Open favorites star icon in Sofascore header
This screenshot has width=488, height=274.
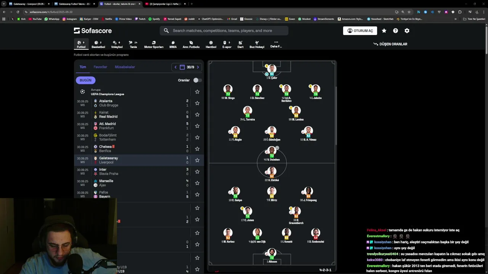tap(384, 30)
